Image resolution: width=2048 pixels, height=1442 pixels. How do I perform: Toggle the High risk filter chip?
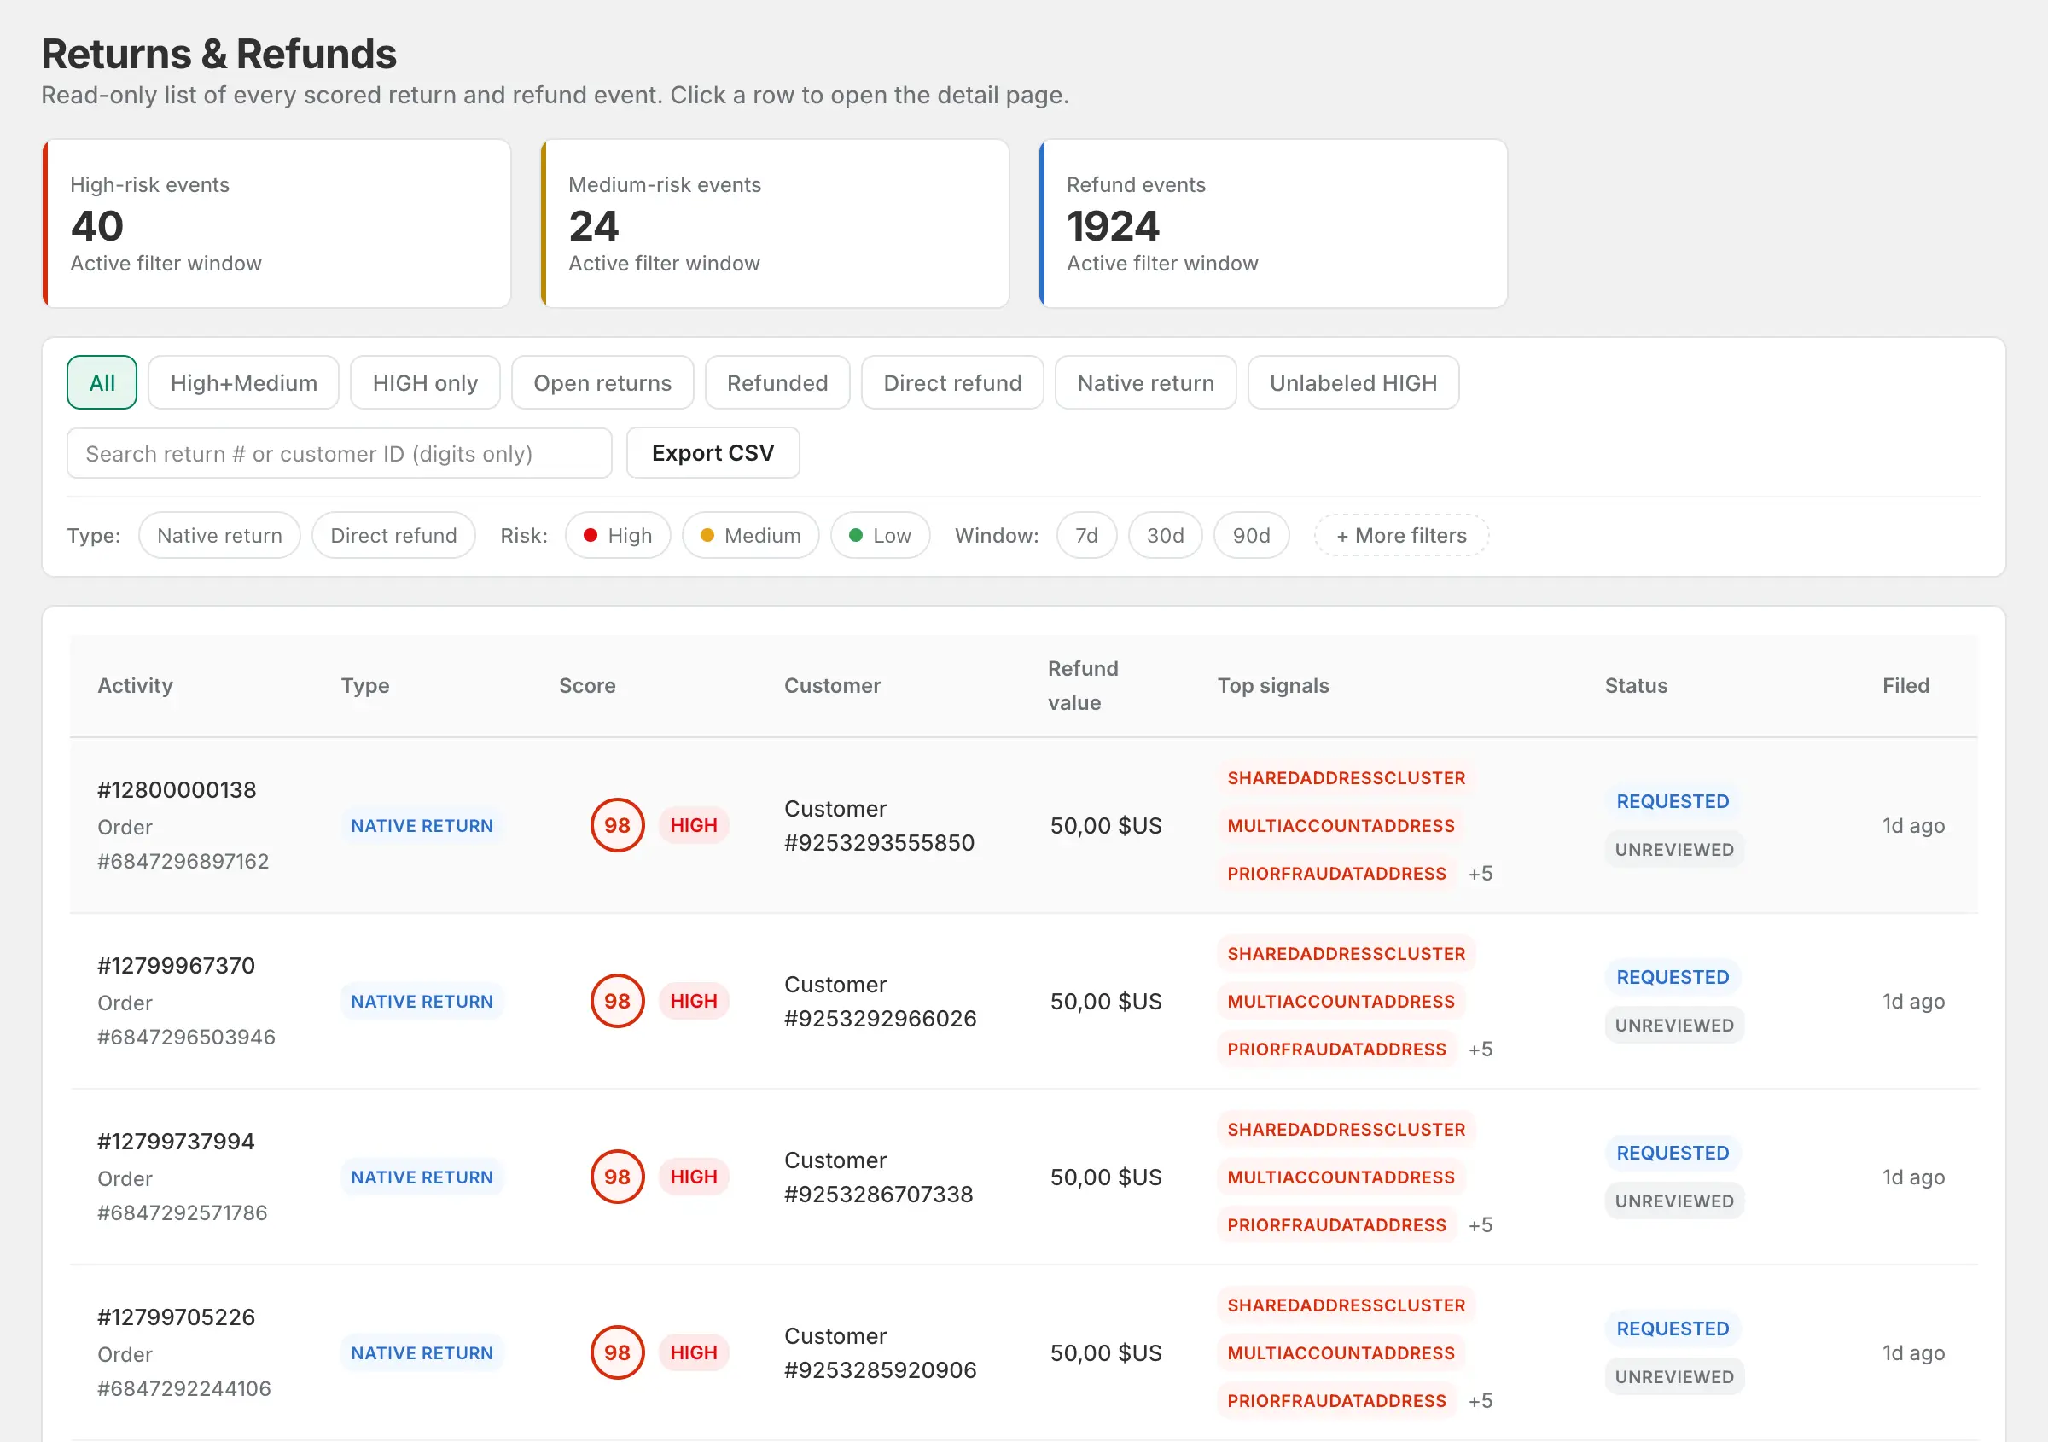tap(618, 535)
